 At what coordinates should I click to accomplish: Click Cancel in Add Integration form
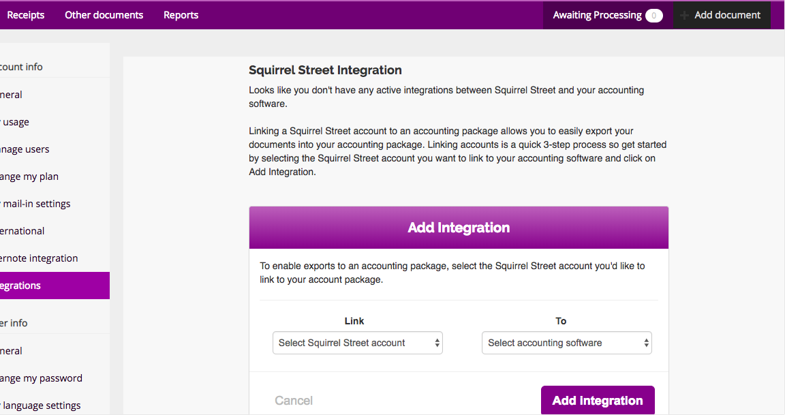[x=294, y=401]
